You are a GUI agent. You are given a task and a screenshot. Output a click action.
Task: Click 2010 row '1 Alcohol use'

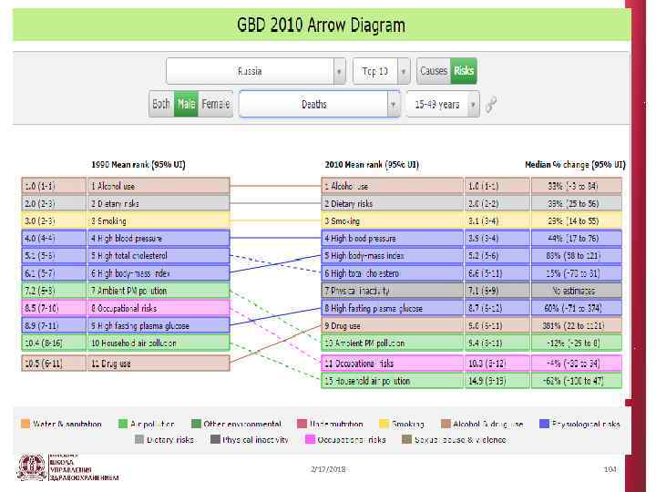393,186
